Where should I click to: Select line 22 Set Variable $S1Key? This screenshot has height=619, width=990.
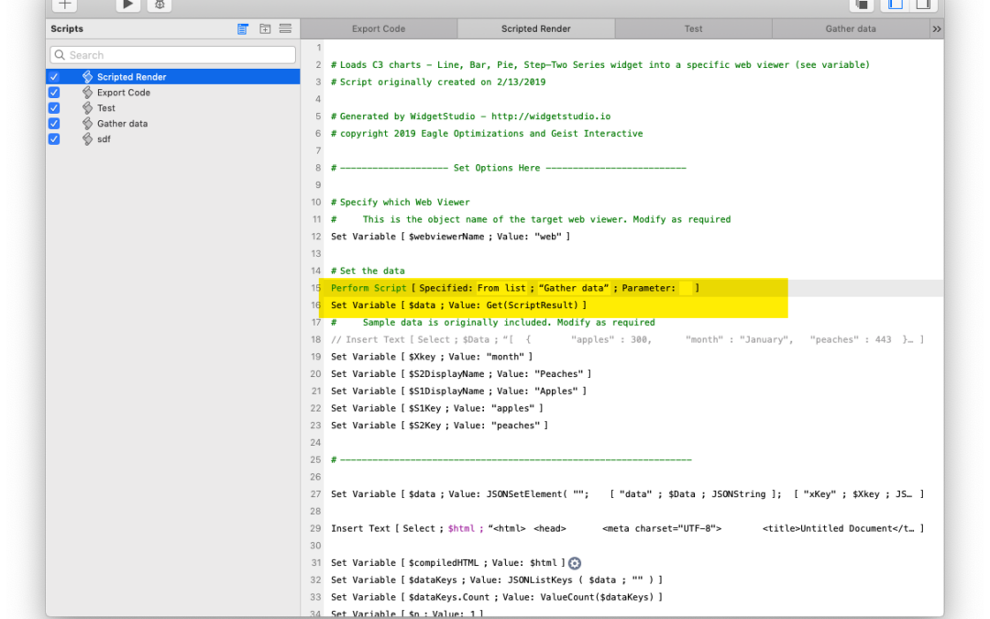437,409
